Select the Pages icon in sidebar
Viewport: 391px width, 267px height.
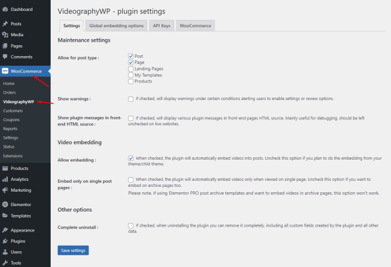pyautogui.click(x=5, y=46)
